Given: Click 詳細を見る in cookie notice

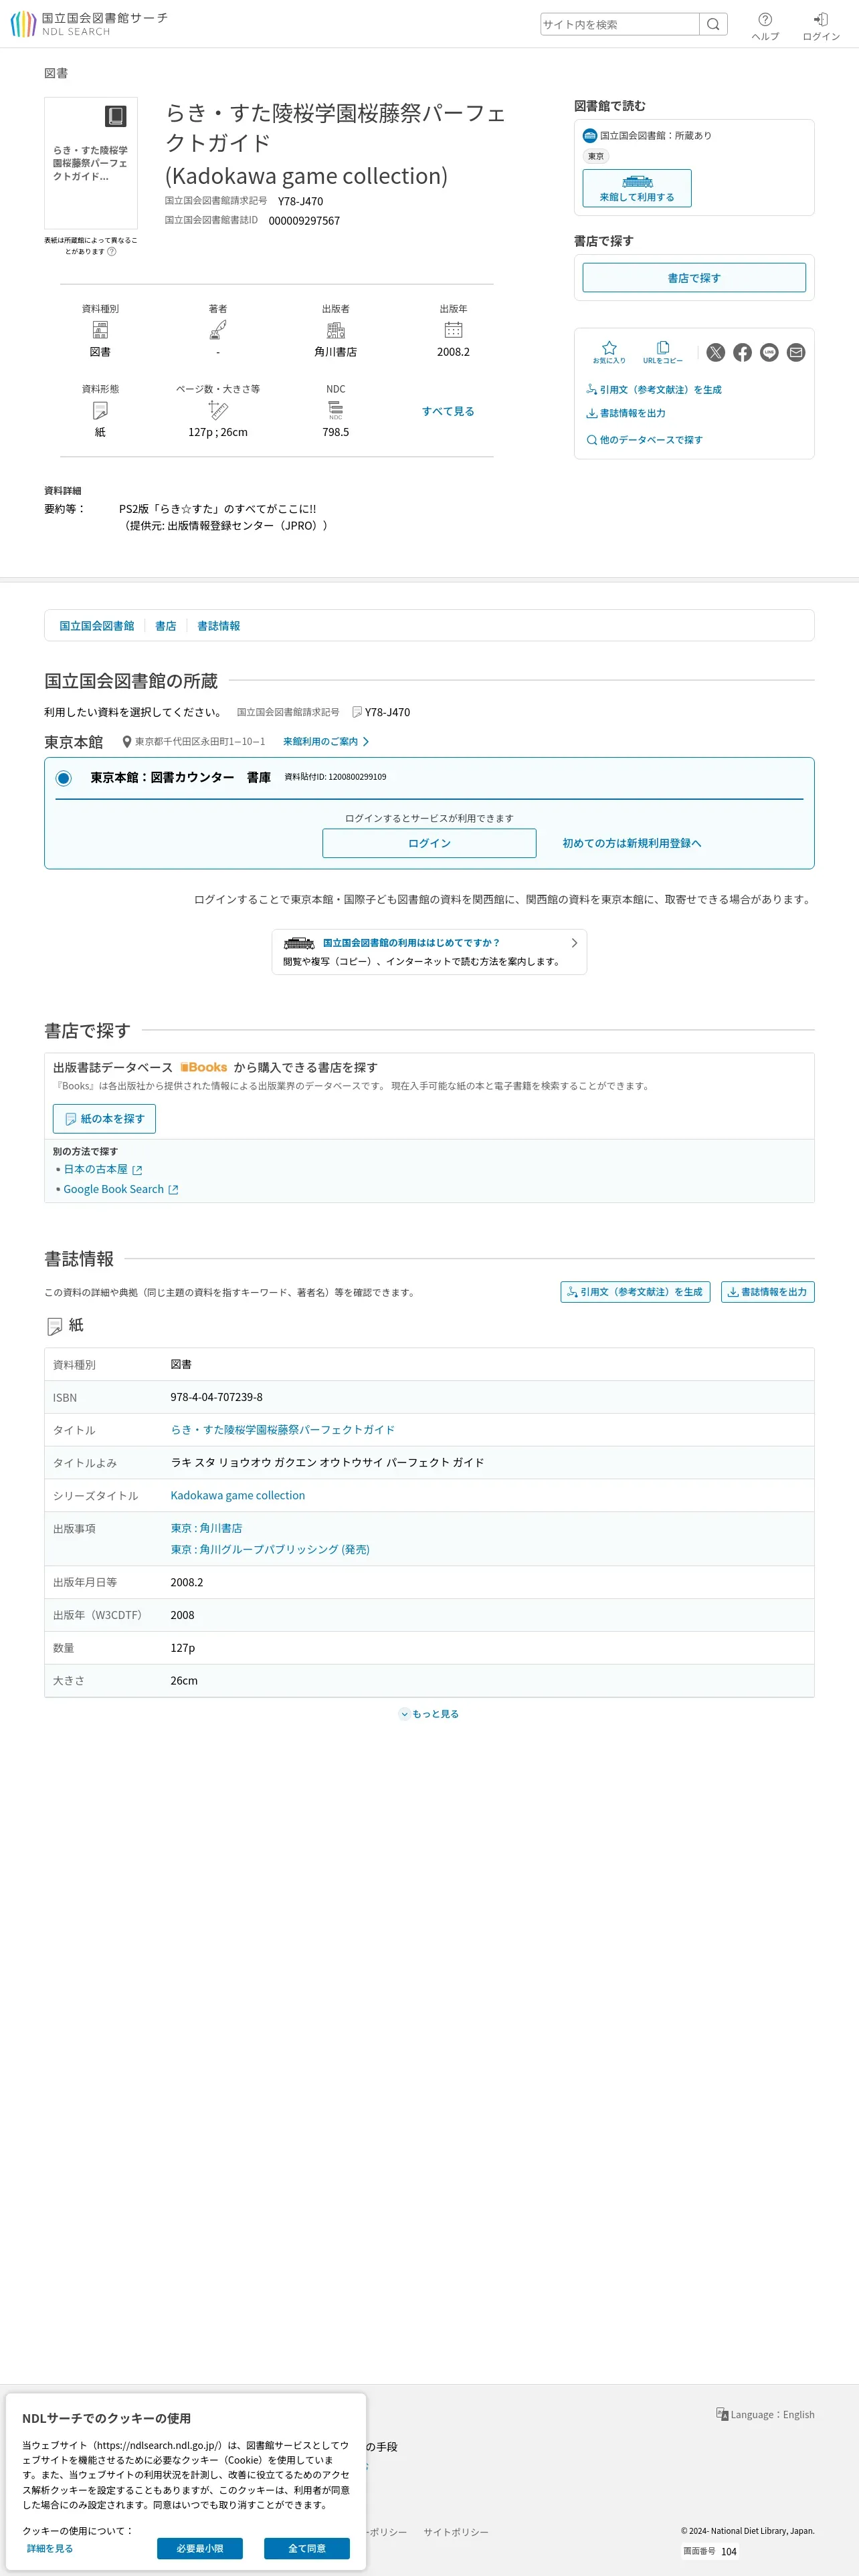Looking at the screenshot, I should (50, 2548).
